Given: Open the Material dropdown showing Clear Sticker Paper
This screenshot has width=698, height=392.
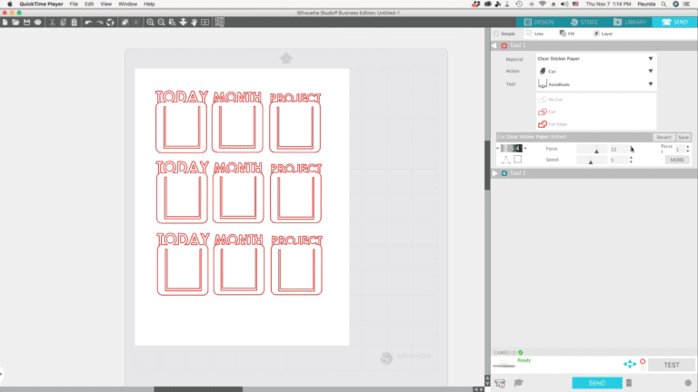Looking at the screenshot, I should pos(596,59).
